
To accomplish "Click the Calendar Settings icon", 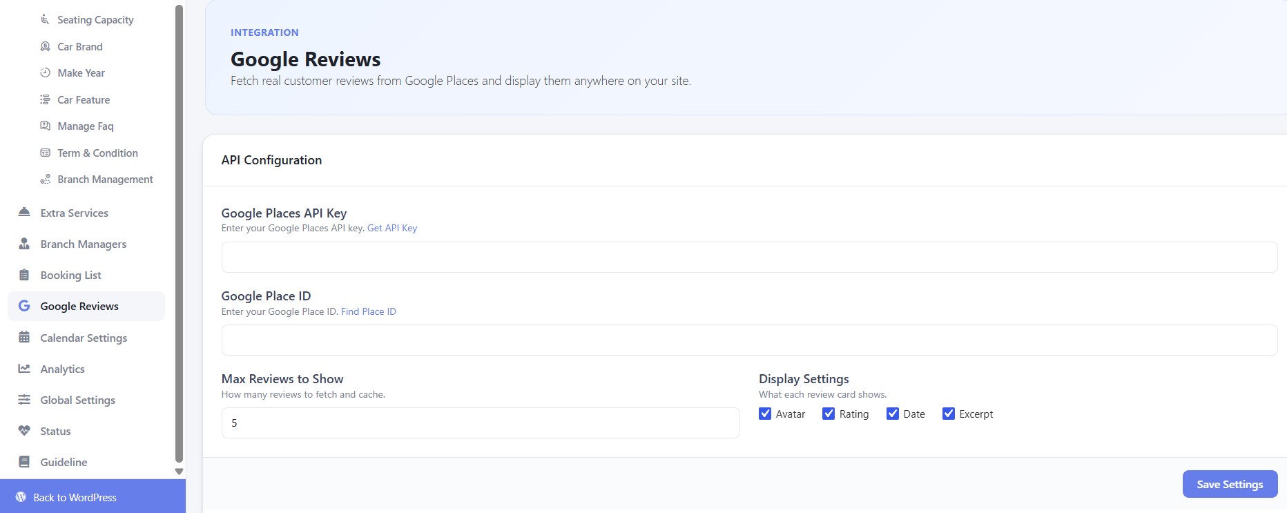I will 24,338.
